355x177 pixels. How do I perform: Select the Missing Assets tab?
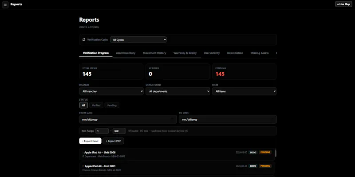pos(260,53)
